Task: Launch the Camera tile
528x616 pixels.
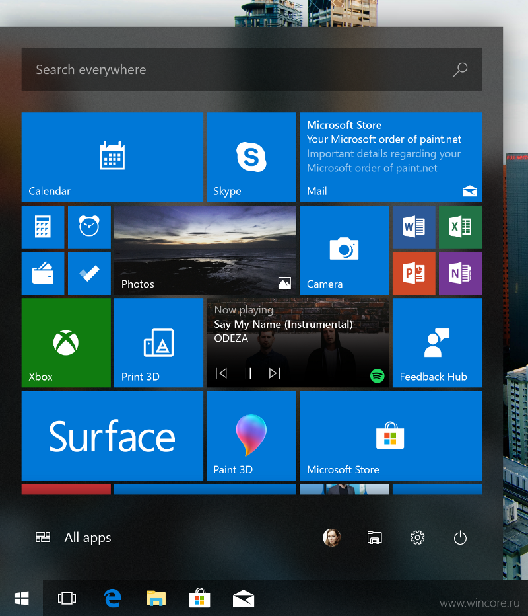Action: click(x=344, y=250)
